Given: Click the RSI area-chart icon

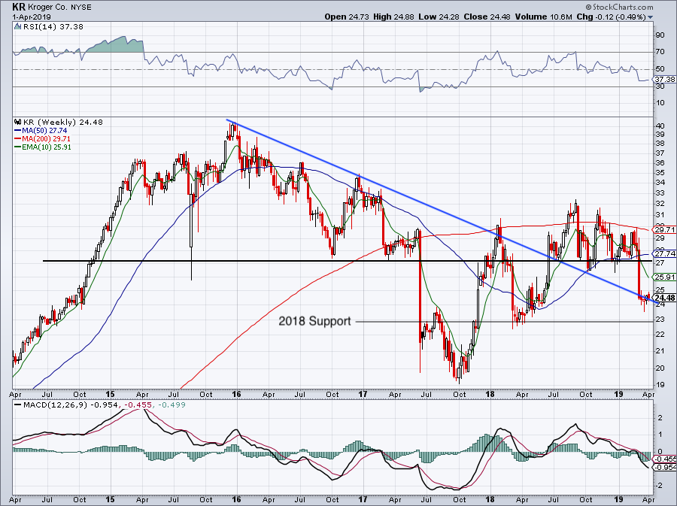Looking at the screenshot, I should coord(17,27).
